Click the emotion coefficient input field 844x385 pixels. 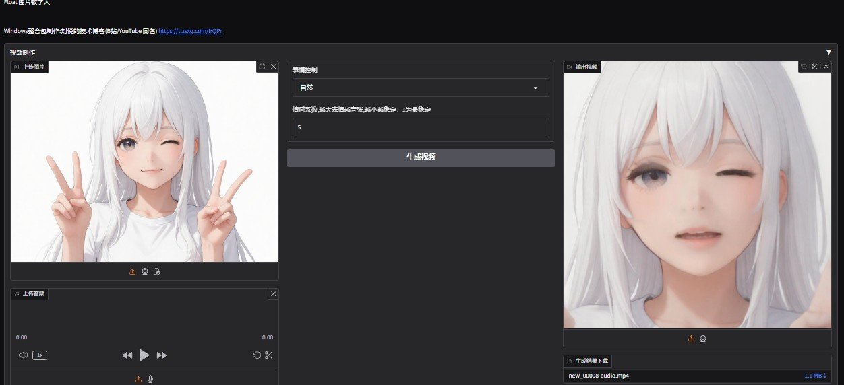tap(421, 127)
